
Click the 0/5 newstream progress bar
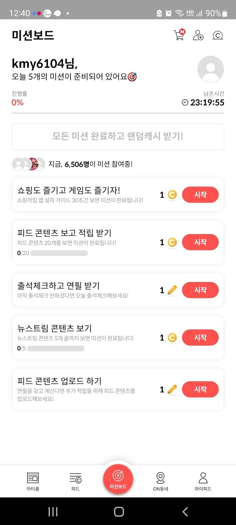pos(56,348)
